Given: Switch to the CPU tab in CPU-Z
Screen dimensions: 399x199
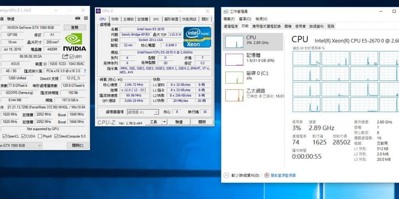Looking at the screenshot, I should click(x=103, y=19).
